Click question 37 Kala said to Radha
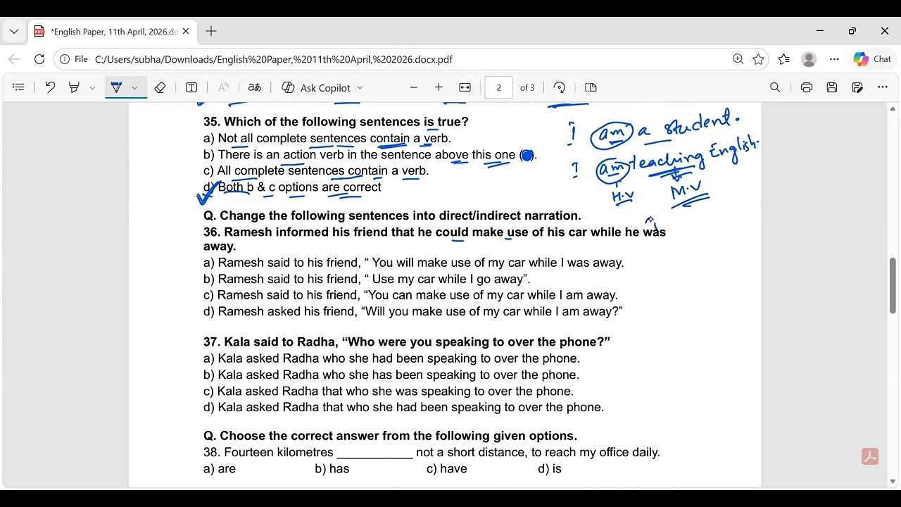 pos(407,342)
